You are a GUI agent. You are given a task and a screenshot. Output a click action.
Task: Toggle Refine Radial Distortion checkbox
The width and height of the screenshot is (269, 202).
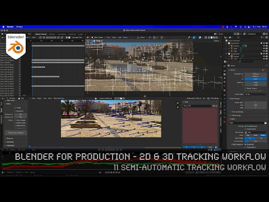(x=15, y=126)
